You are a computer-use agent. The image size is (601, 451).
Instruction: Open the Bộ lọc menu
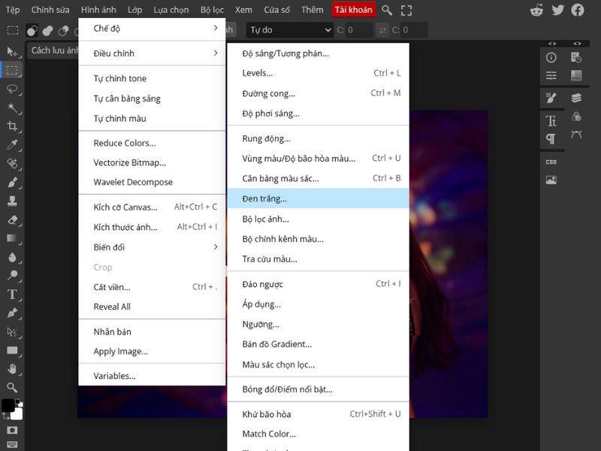212,10
